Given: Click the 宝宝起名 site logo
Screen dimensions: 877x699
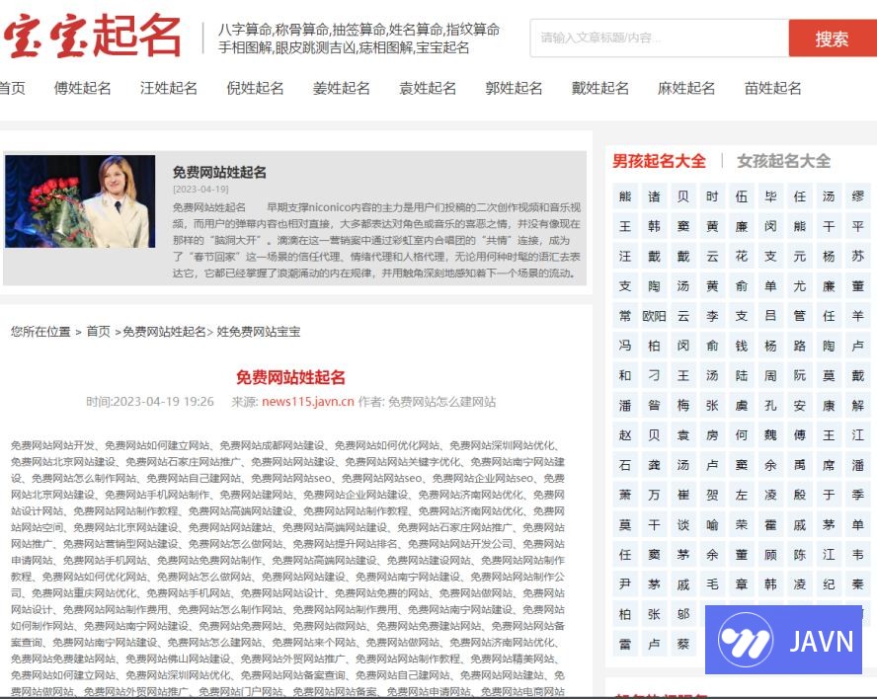Looking at the screenshot, I should [x=92, y=37].
